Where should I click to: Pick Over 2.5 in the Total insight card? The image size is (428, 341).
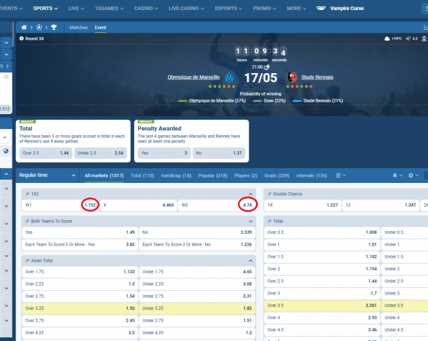[x=45, y=153]
